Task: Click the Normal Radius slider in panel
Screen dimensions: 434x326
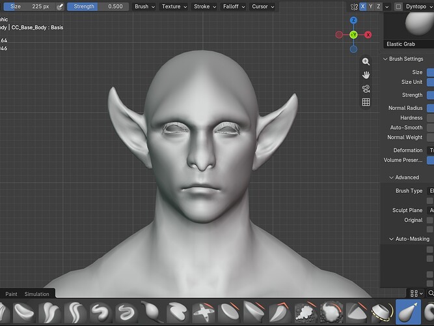Action: point(430,108)
